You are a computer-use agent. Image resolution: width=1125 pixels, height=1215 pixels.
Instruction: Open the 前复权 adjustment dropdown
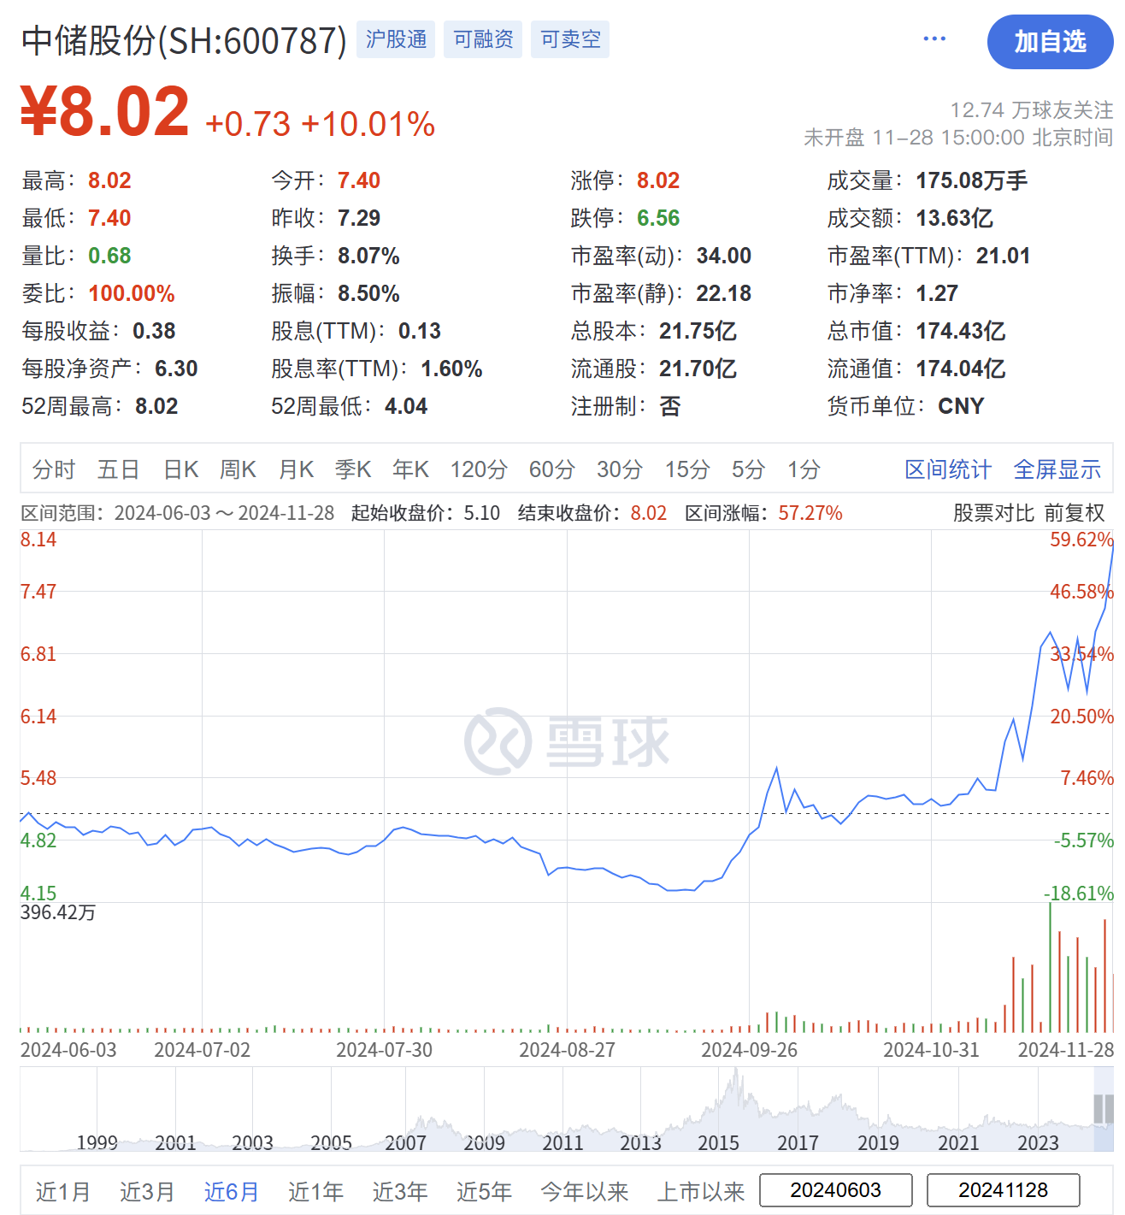pos(1075,513)
